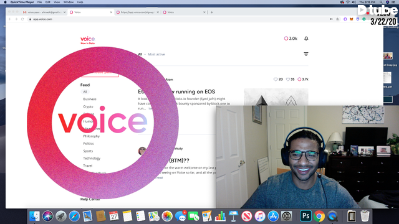Select the All feed sort option
Image resolution: width=399 pixels, height=224 pixels.
click(140, 54)
